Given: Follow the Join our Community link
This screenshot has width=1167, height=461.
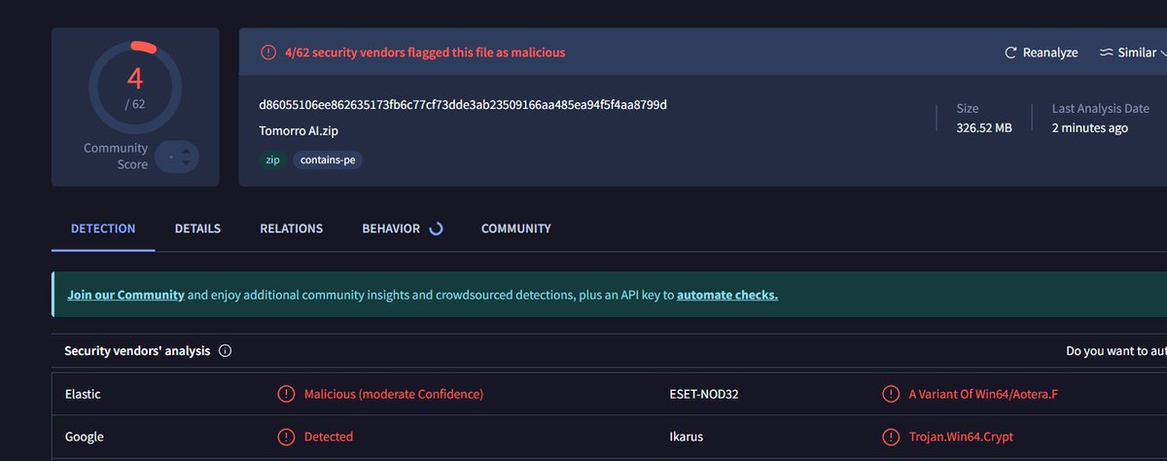Looking at the screenshot, I should pyautogui.click(x=125, y=295).
